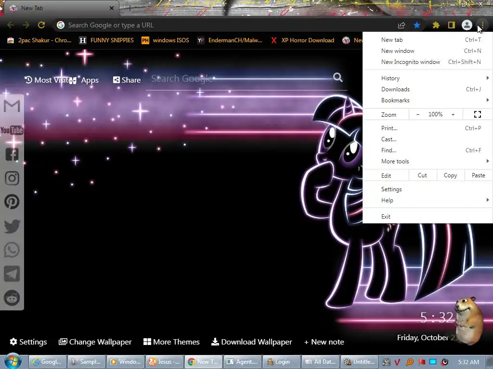This screenshot has width=493, height=369.
Task: Focus the Search Google page field
Action: [241, 78]
